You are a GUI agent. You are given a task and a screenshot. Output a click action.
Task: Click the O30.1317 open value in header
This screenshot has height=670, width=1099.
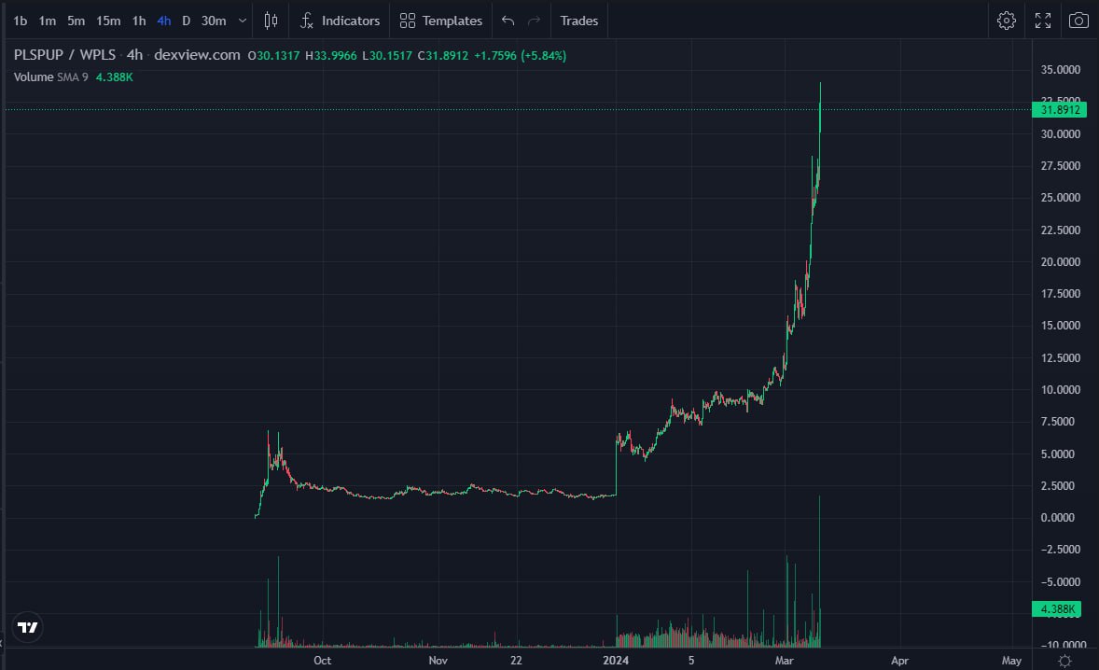coord(273,55)
